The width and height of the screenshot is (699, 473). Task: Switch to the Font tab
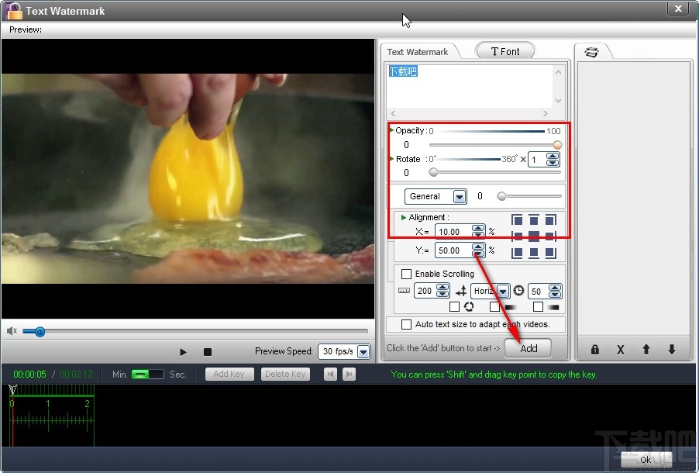click(x=504, y=50)
